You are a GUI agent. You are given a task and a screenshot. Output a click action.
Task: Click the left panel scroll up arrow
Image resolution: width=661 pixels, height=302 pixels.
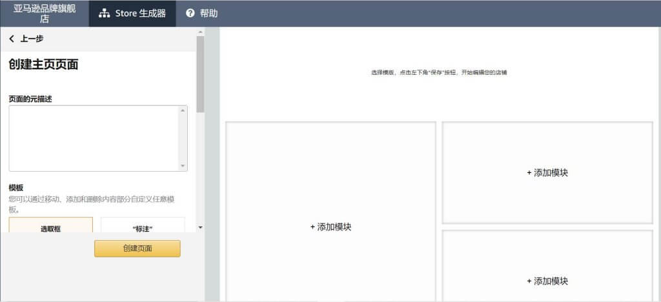pyautogui.click(x=200, y=32)
